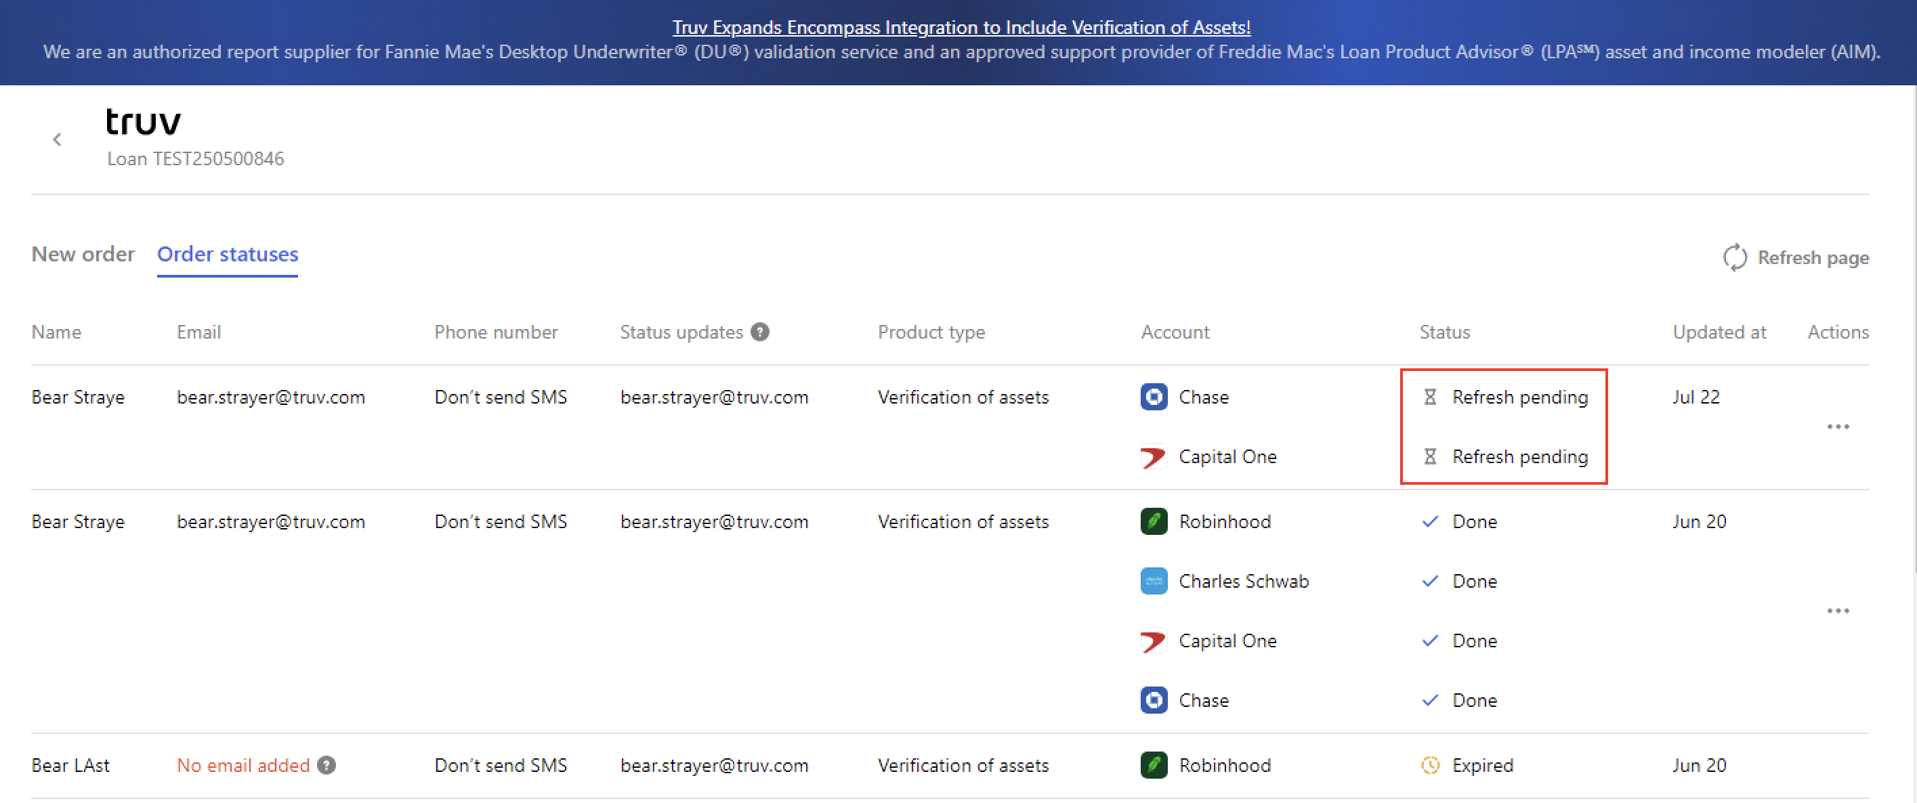Click Refresh pending status for Capital One
1917x803 pixels.
tap(1519, 456)
